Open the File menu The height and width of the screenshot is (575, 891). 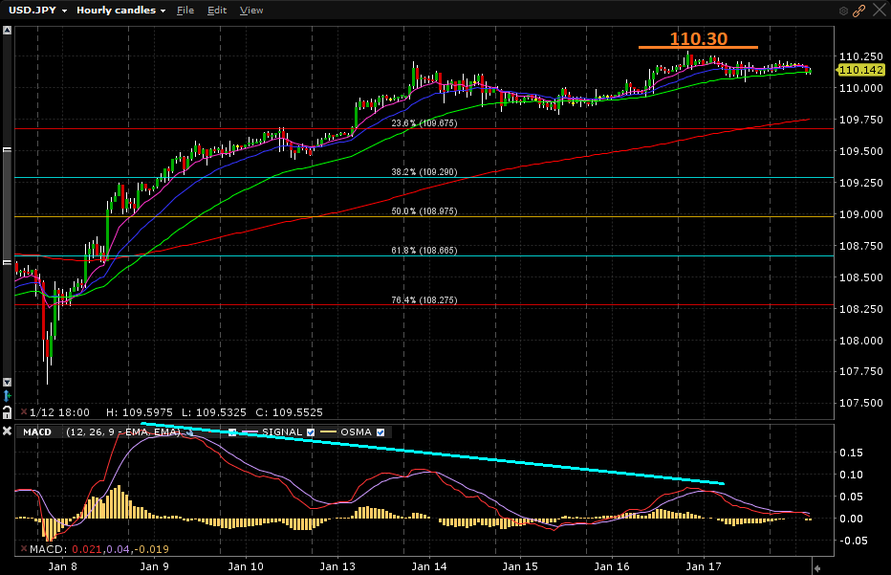(x=185, y=11)
